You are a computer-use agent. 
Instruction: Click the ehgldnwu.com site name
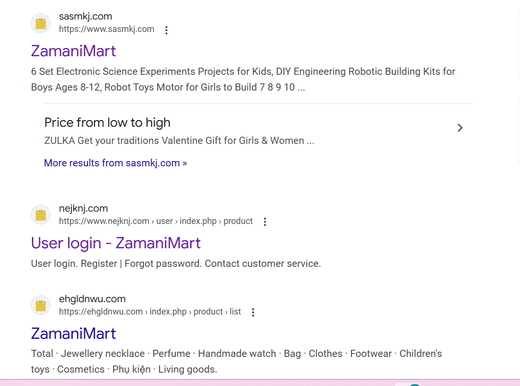coord(92,299)
